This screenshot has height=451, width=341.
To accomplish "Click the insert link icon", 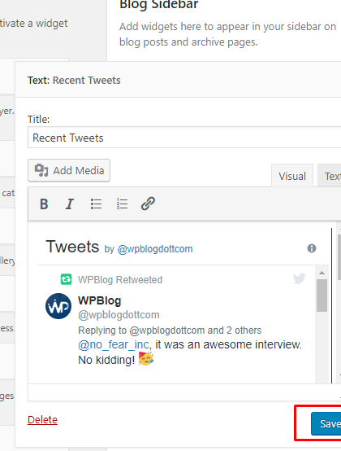I will [x=148, y=204].
